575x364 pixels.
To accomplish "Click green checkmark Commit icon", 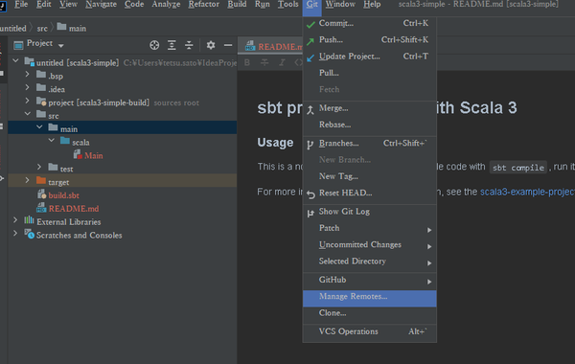I will click(310, 24).
